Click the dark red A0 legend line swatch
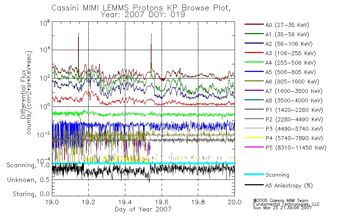The image size is (345, 218). [x=254, y=24]
